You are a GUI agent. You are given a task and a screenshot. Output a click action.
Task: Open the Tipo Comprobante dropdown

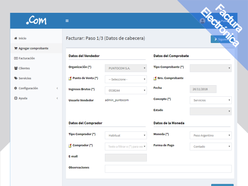coord(211,68)
